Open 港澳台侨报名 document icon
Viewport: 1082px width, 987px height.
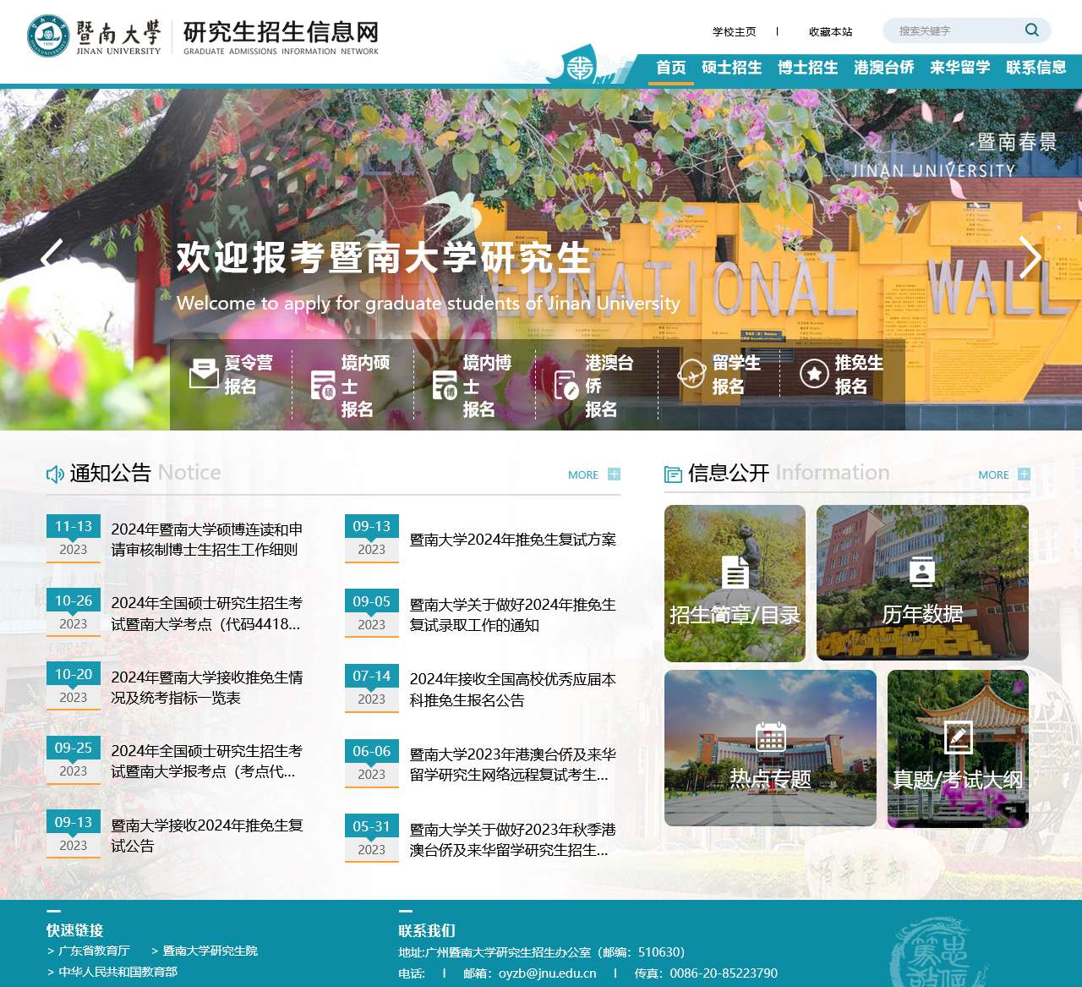(566, 385)
